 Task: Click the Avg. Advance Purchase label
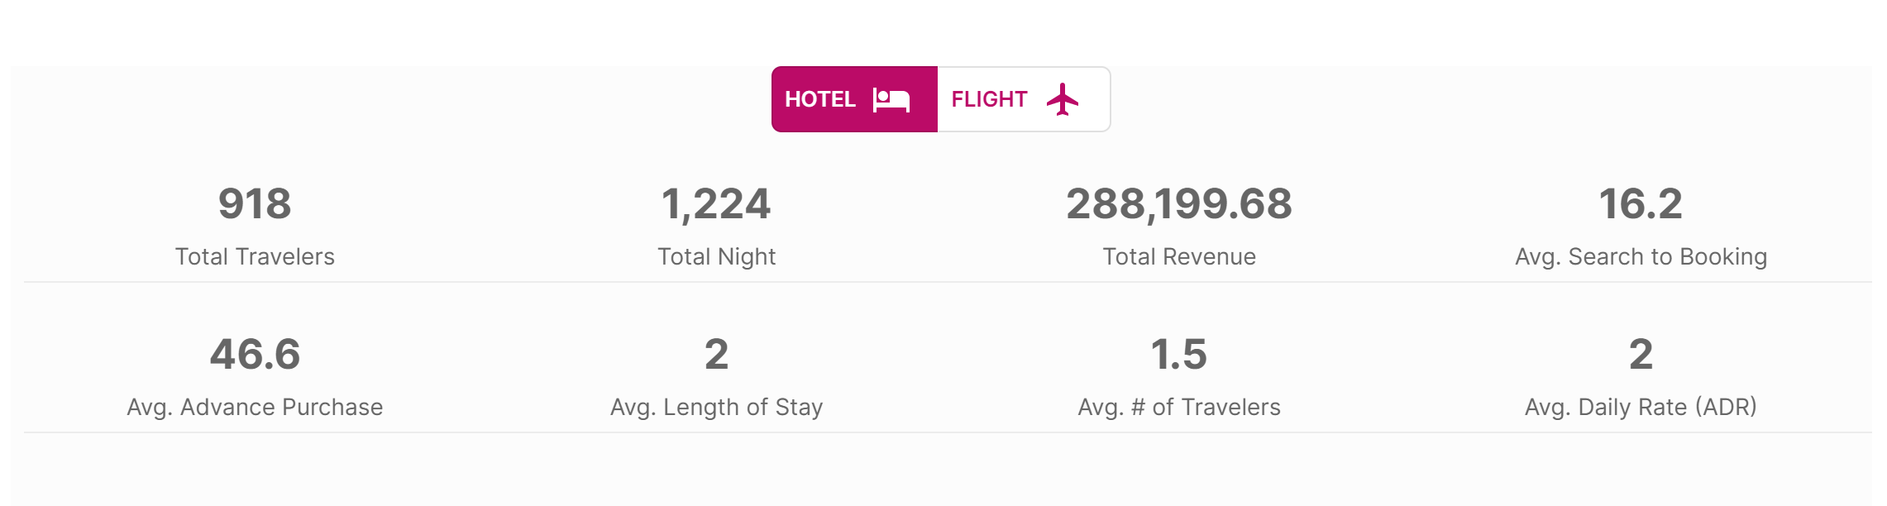255,407
